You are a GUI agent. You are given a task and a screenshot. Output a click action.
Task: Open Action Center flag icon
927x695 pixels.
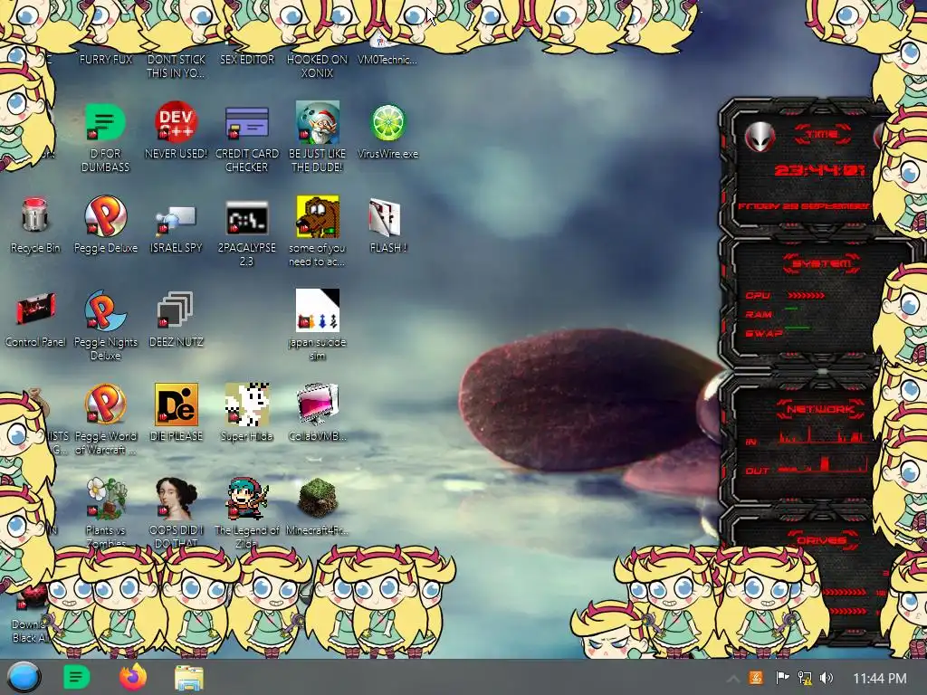click(782, 678)
